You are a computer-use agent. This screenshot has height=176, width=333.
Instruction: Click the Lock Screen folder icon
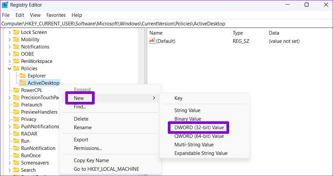tap(16, 32)
